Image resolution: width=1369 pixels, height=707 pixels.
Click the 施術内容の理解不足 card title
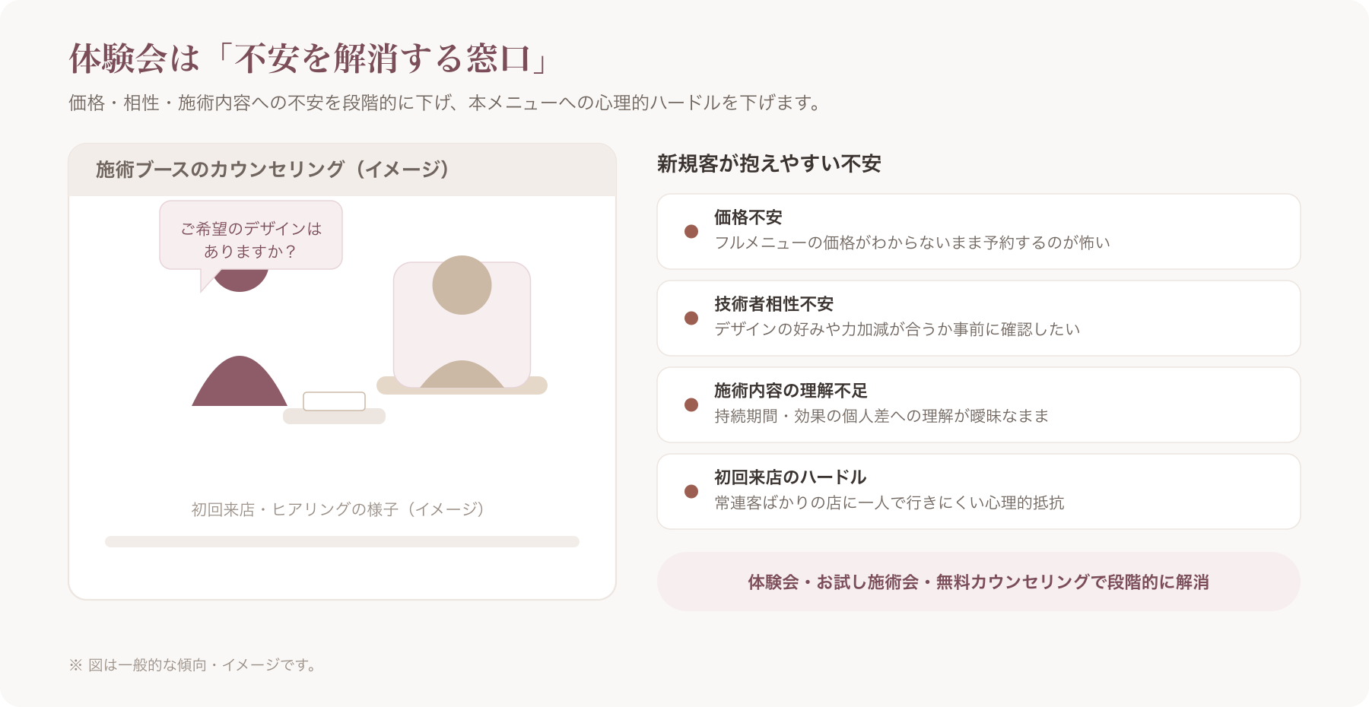click(791, 391)
